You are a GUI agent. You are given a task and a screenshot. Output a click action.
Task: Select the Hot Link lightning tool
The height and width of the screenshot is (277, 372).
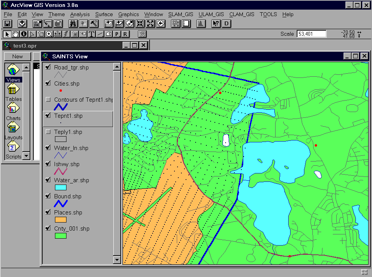pos(66,34)
